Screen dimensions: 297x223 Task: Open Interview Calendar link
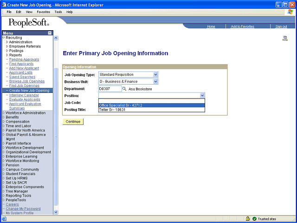[24, 95]
